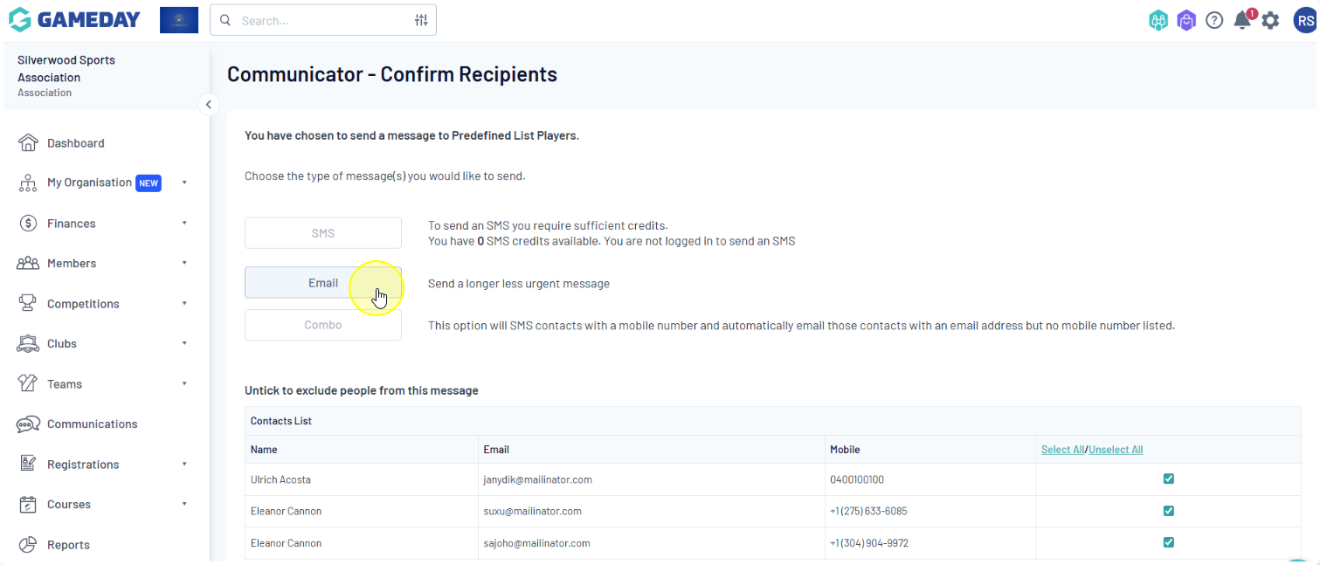
Task: Go to the Dashboard menu item
Action: coord(75,143)
